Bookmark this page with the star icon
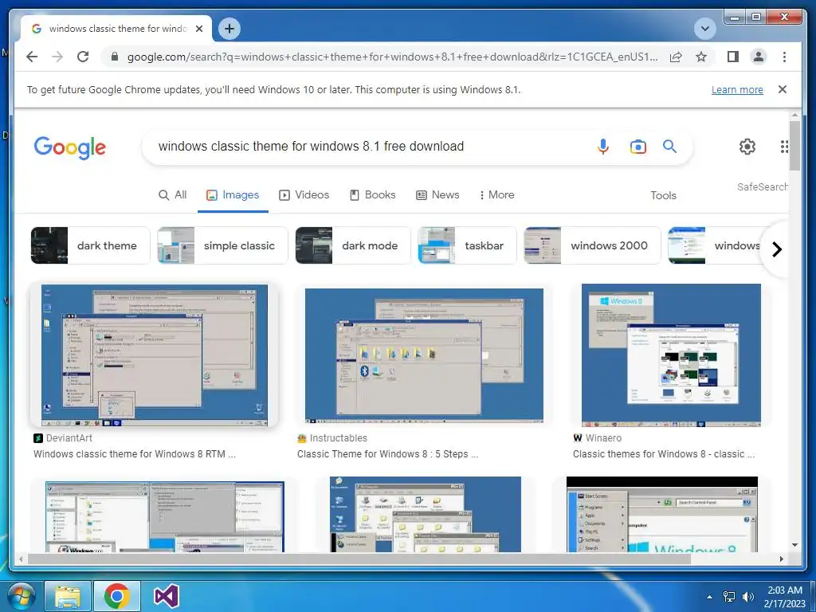 (x=701, y=57)
